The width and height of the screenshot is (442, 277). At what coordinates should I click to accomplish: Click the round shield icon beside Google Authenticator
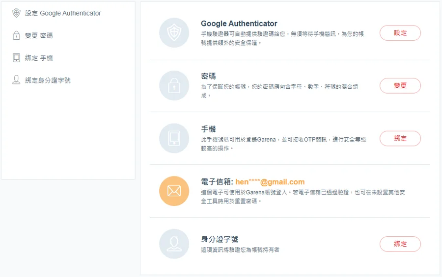tap(174, 33)
